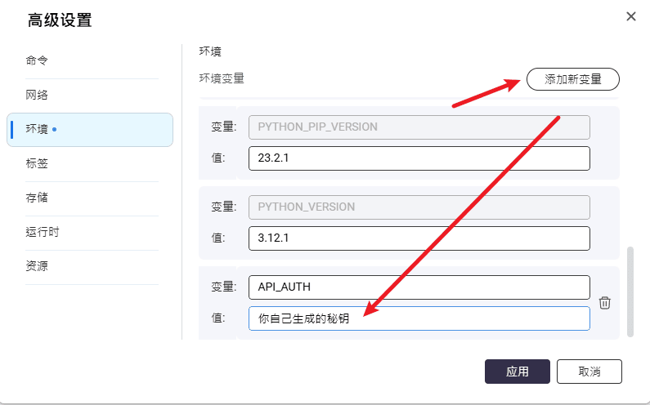Viewport: 650px width, 405px height.
Task: Apply changes with the 应用 button
Action: [x=517, y=372]
